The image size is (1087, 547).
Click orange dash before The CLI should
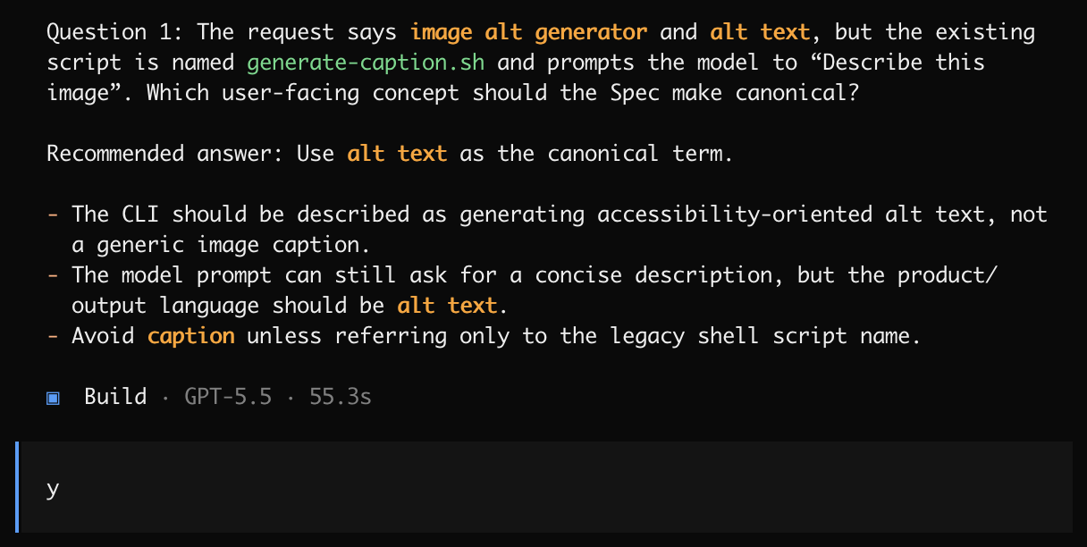53,215
